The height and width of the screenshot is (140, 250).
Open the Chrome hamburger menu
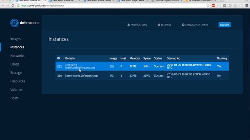(x=246, y=5)
